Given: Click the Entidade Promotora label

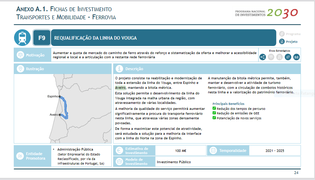Looking at the screenshot, I should click(x=35, y=156).
